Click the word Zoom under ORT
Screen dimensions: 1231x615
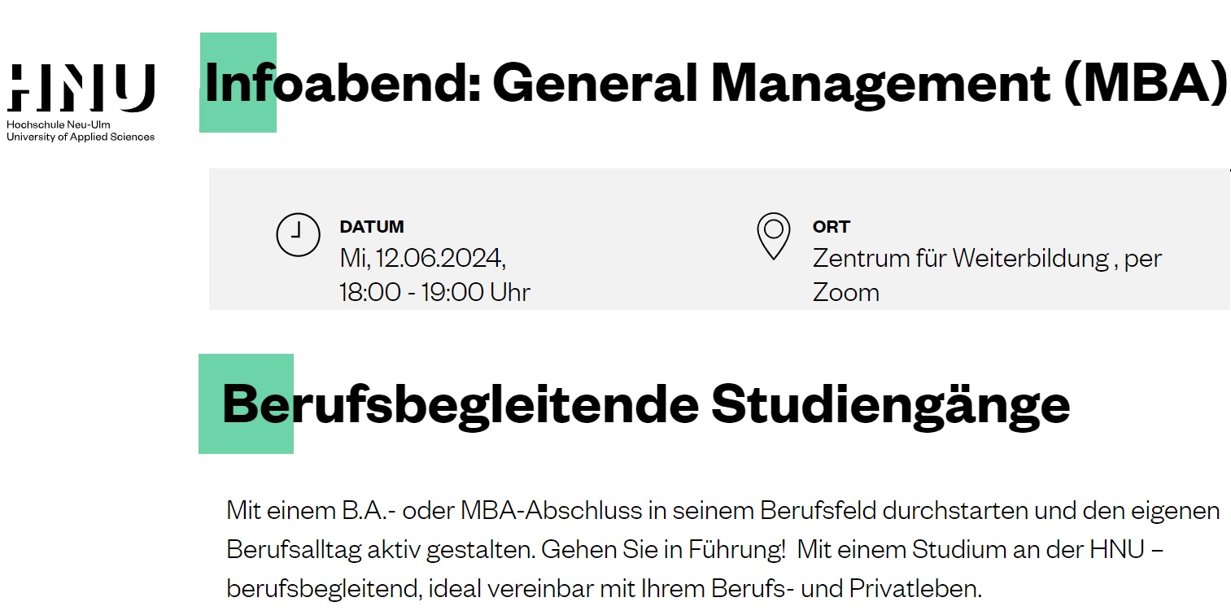(x=846, y=292)
